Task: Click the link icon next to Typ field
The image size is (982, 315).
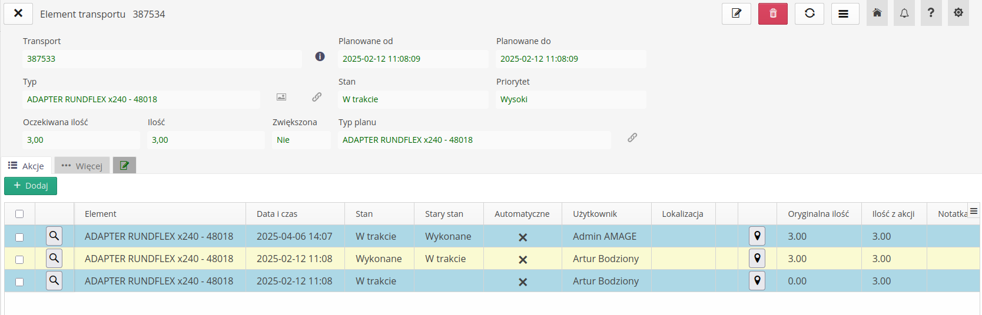Action: (x=317, y=97)
